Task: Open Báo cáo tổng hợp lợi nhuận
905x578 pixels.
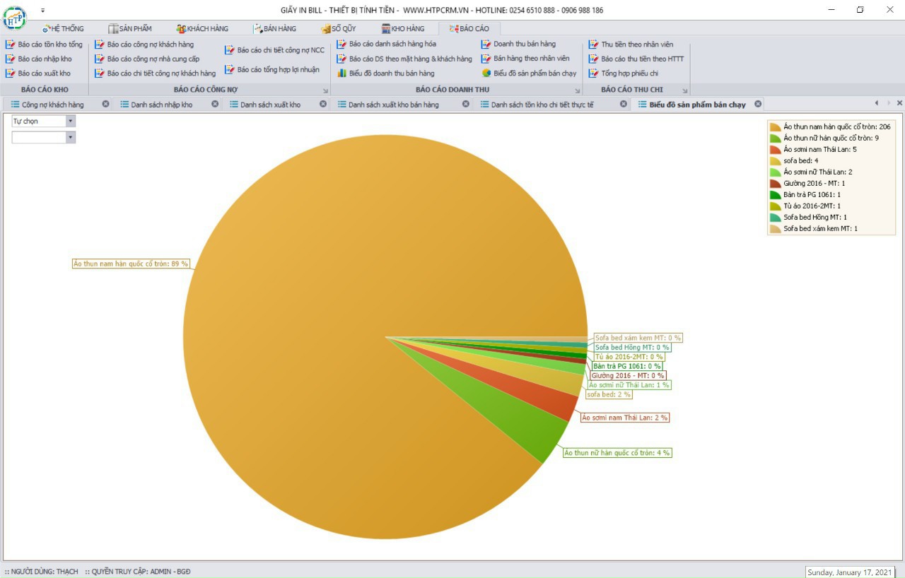Action: (x=272, y=70)
